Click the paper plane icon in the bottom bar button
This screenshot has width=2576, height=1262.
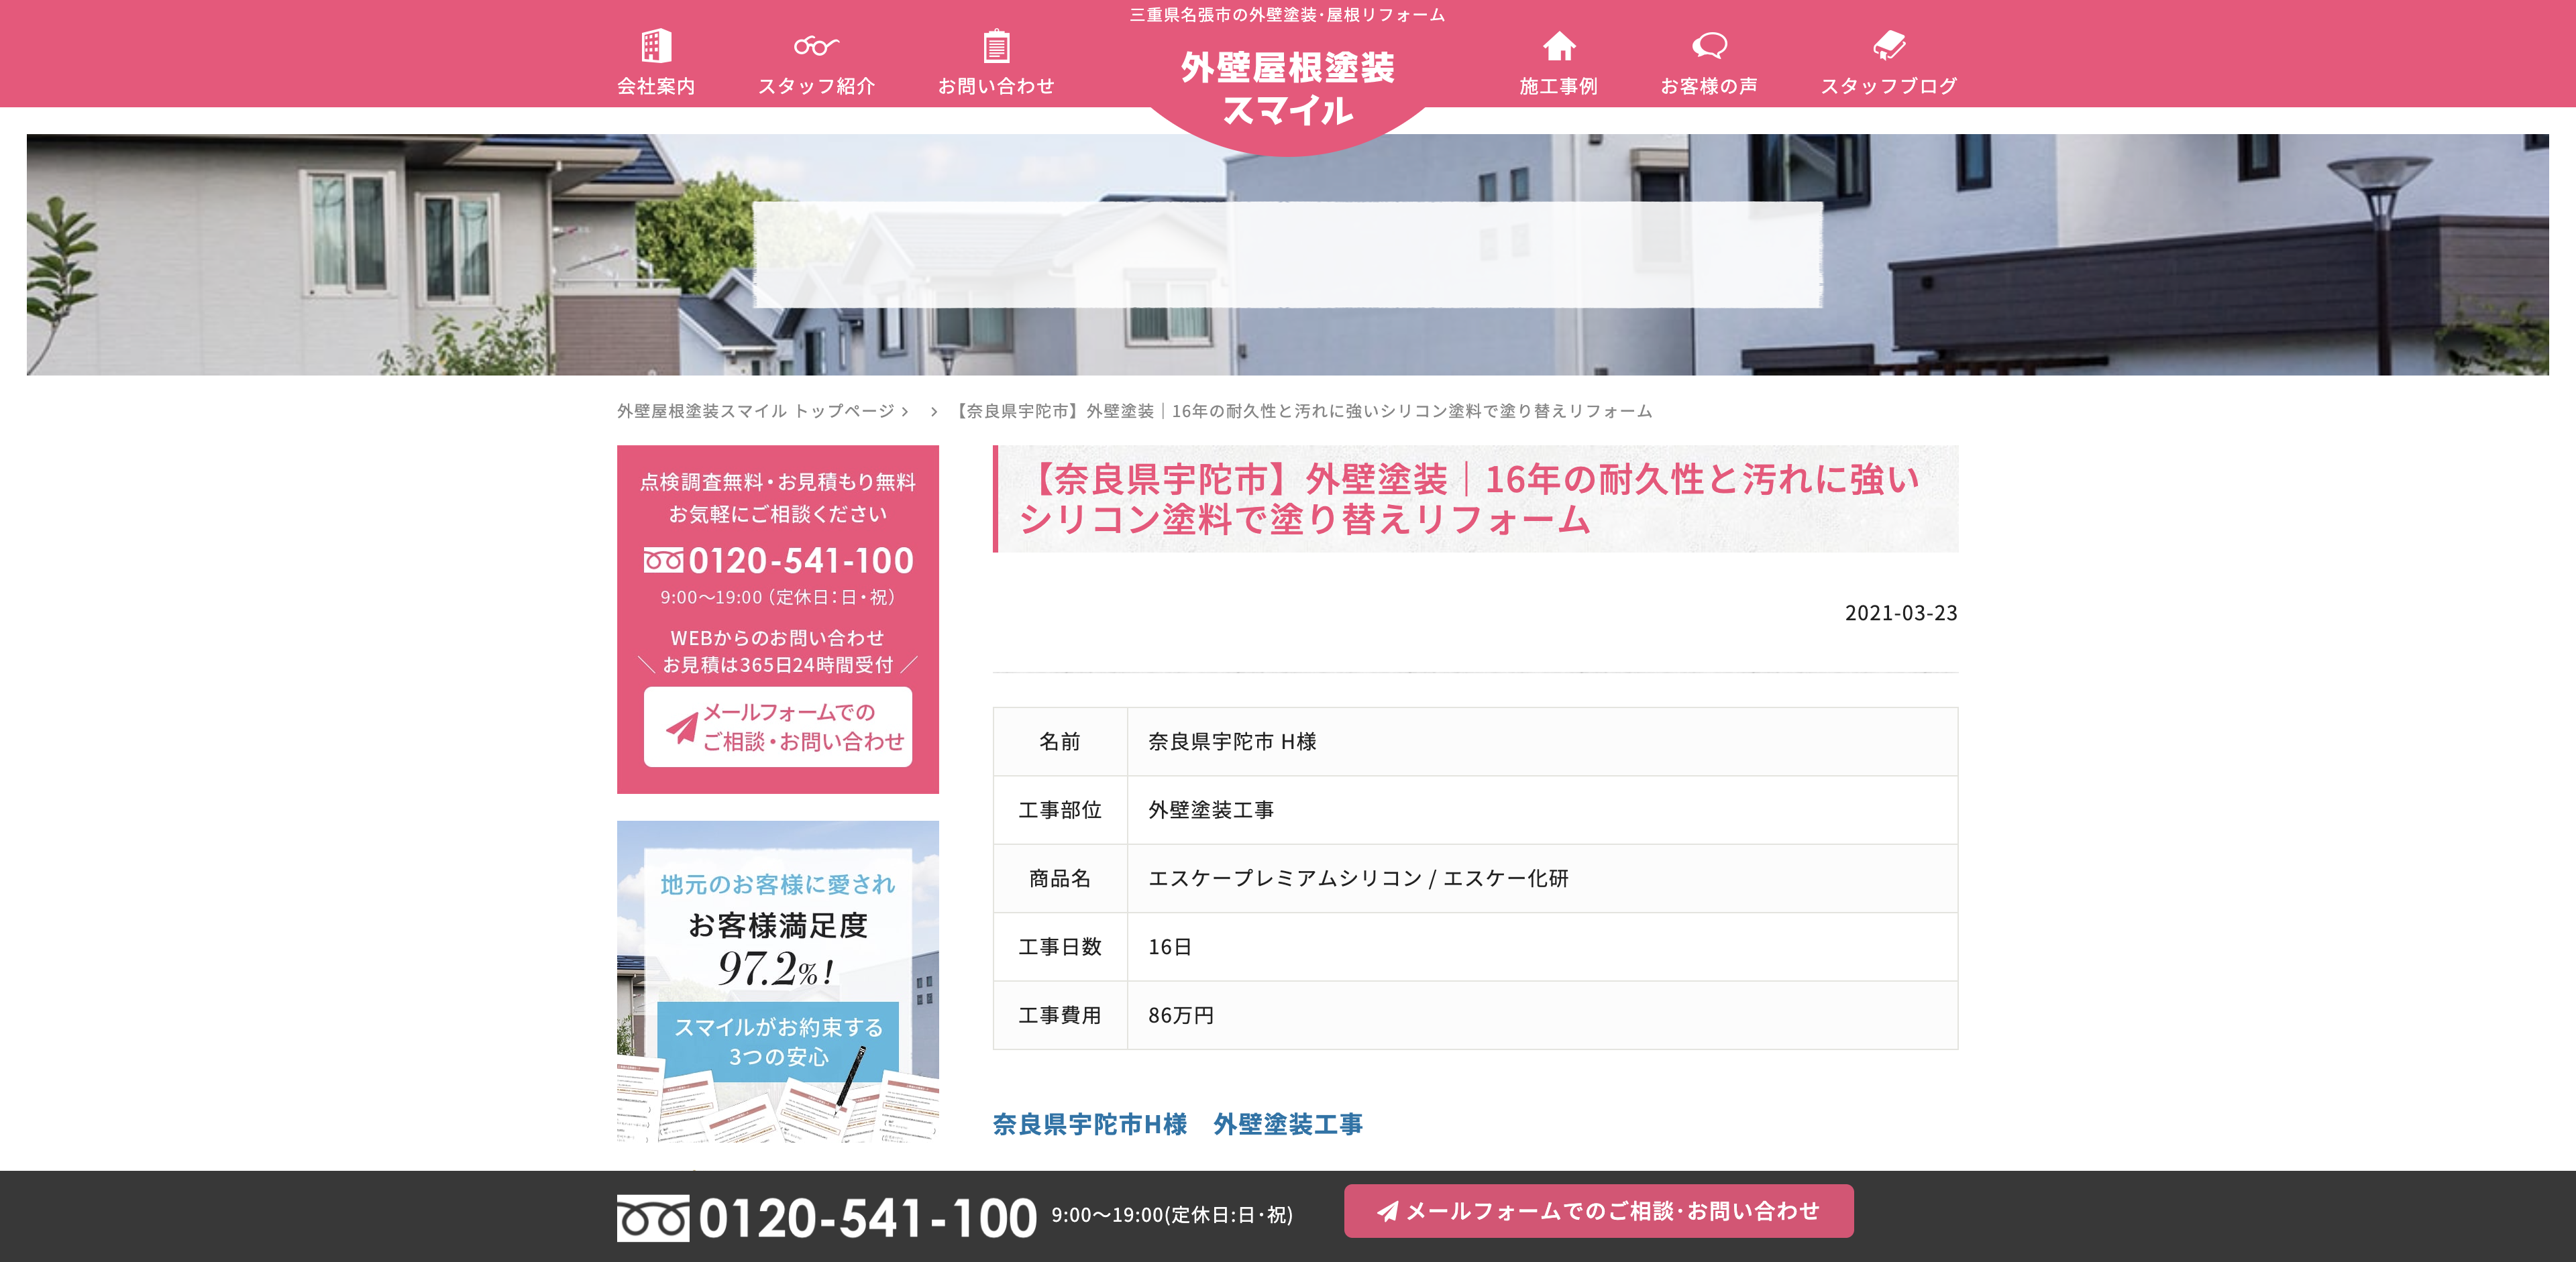(1388, 1211)
